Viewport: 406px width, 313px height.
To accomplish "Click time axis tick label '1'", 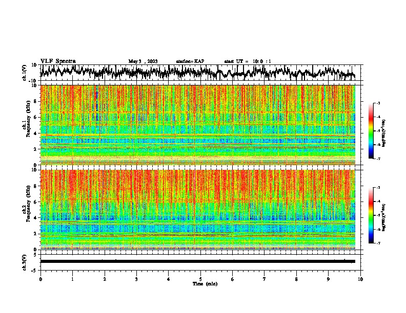I will [72, 279].
